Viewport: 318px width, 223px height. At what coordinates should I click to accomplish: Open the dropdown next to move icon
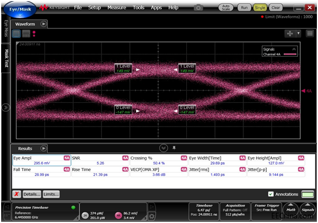tap(298, 33)
